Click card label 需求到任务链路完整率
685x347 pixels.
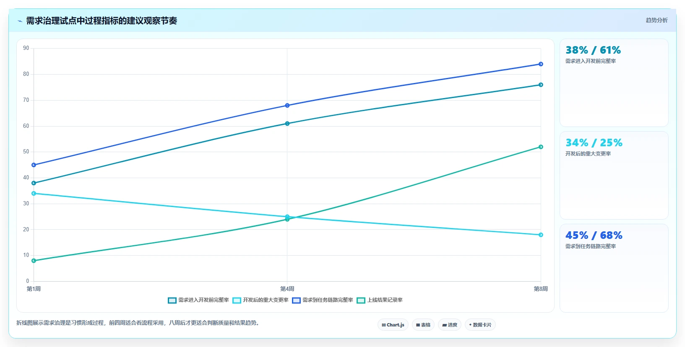(x=591, y=246)
